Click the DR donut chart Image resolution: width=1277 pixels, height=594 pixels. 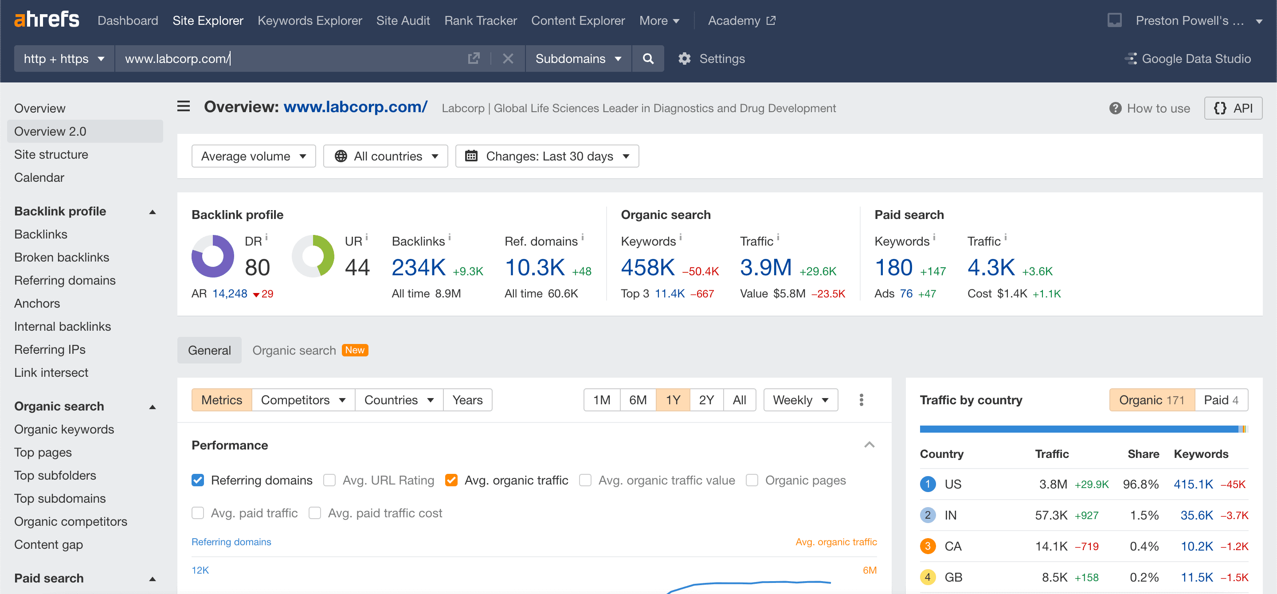[213, 256]
